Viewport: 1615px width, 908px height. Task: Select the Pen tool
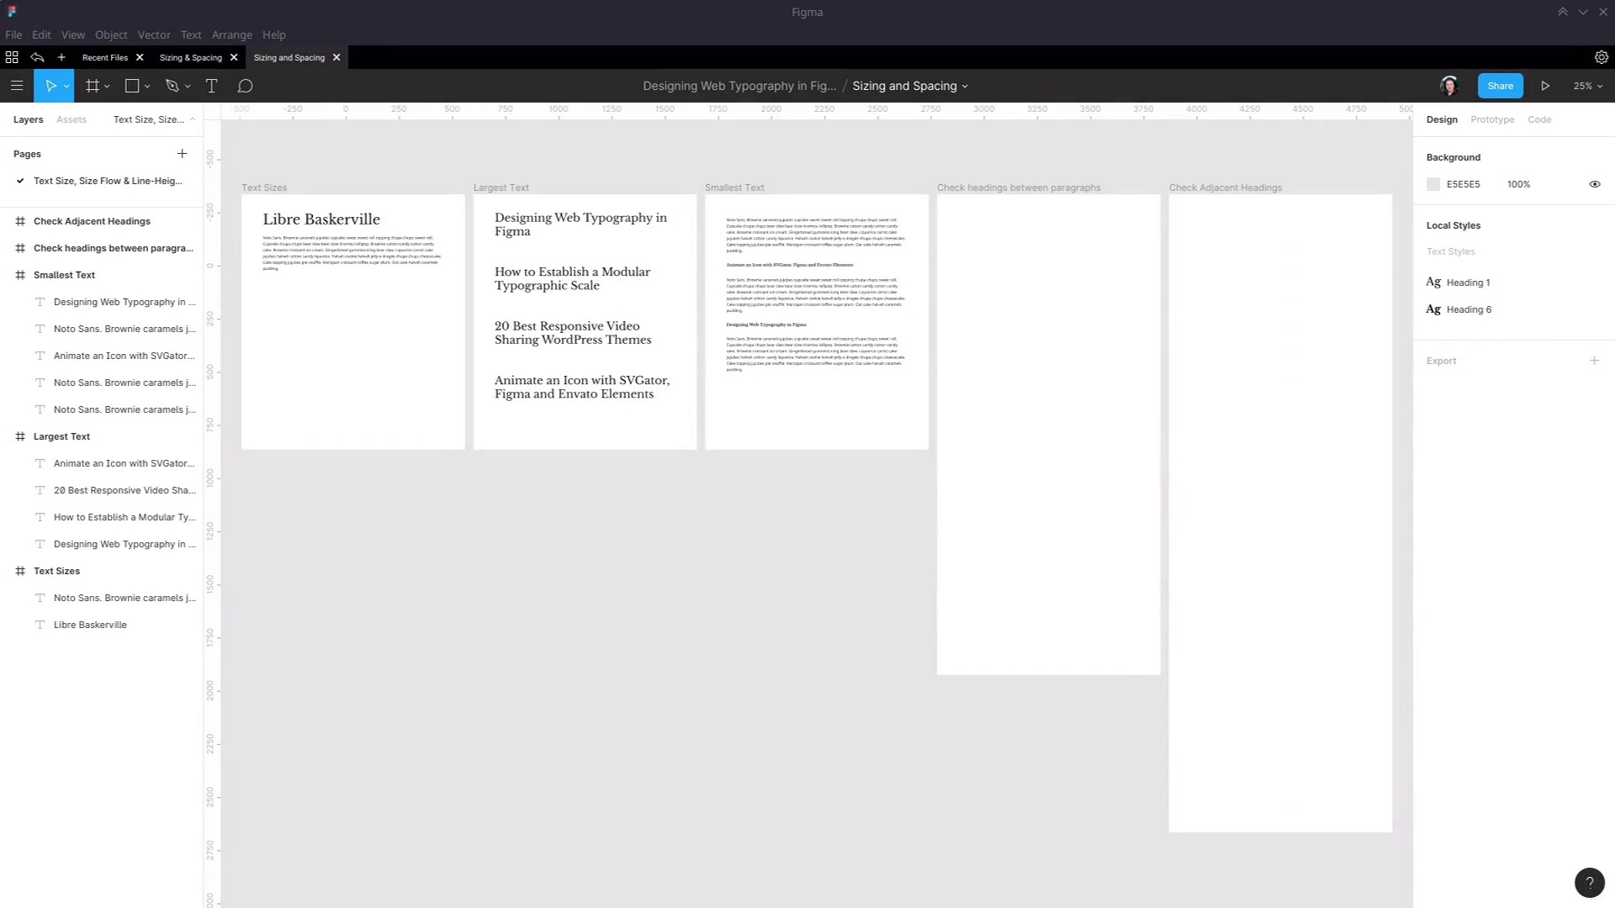tap(172, 86)
